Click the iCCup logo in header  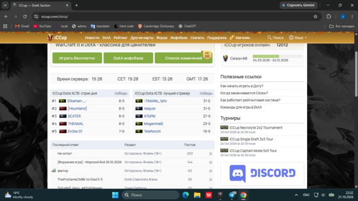(x=57, y=37)
